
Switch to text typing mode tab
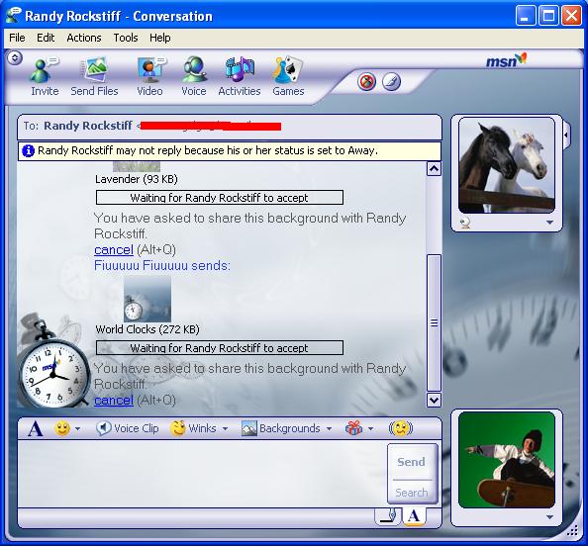coord(414,516)
